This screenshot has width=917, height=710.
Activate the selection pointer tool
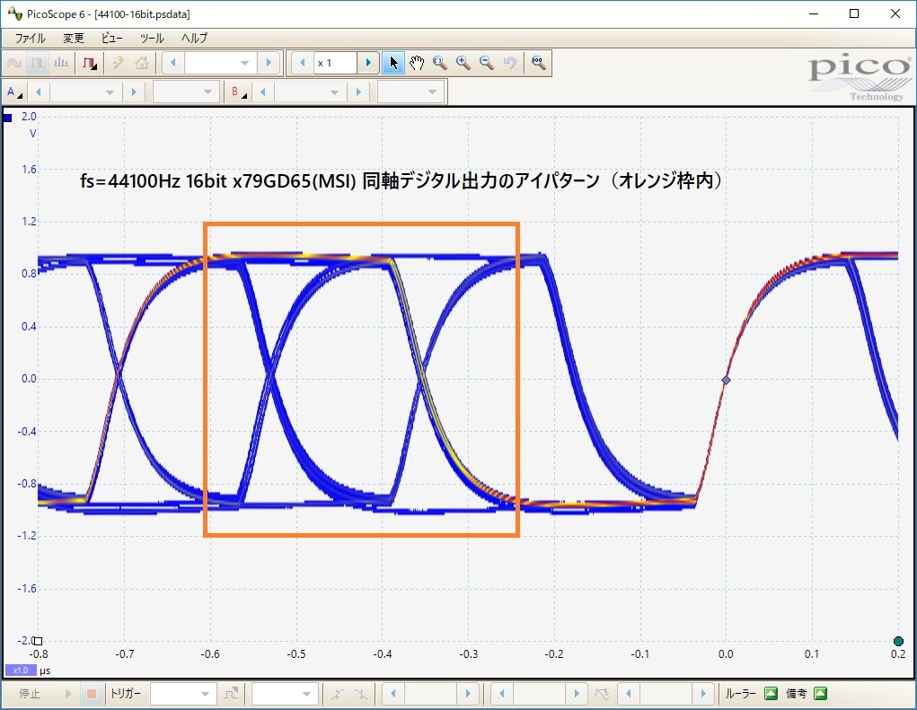[x=393, y=63]
